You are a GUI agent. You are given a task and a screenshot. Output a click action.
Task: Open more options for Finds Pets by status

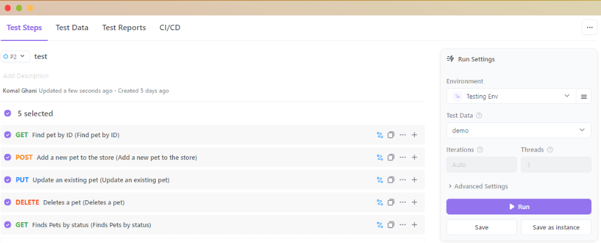point(402,225)
